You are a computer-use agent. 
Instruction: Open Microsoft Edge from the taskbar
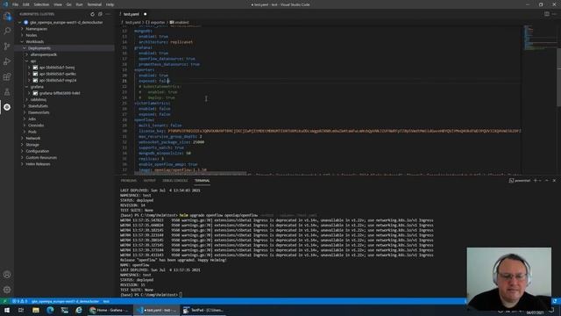click(x=50, y=310)
